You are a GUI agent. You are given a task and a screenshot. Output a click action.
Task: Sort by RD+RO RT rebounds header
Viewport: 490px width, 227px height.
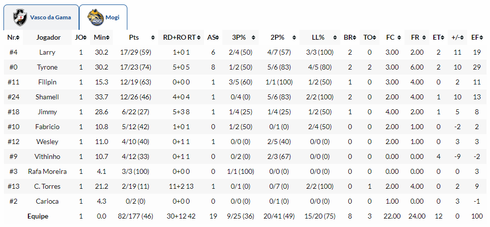[181, 37]
